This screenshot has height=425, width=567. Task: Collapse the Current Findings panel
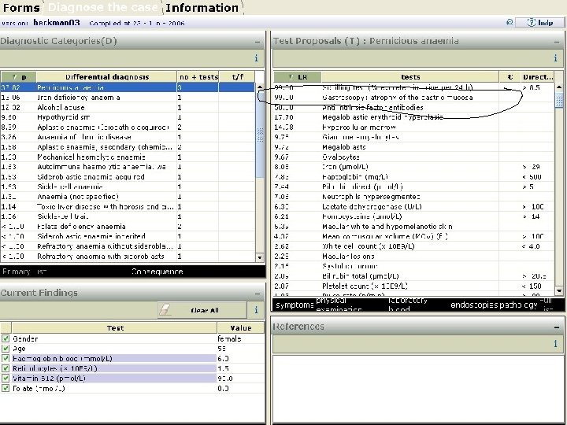point(257,294)
